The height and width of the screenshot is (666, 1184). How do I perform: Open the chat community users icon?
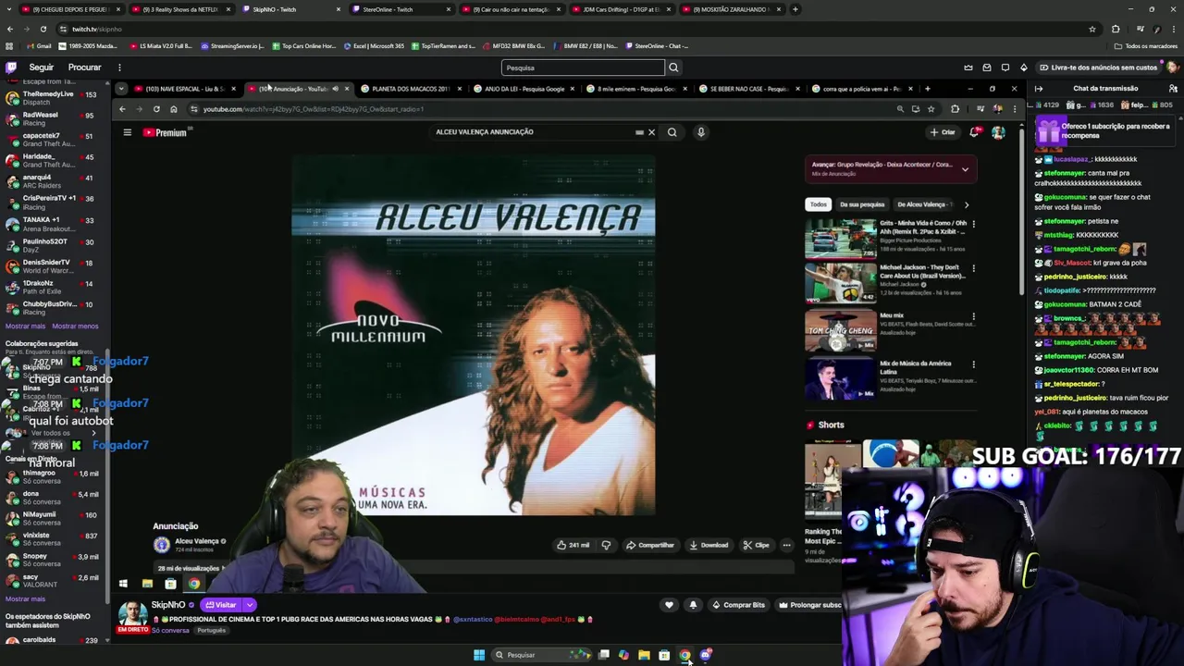[x=1173, y=89]
